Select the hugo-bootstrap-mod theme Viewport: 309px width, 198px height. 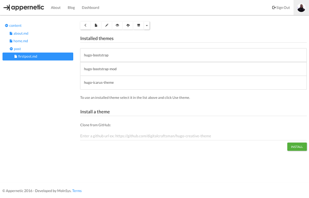point(193,69)
